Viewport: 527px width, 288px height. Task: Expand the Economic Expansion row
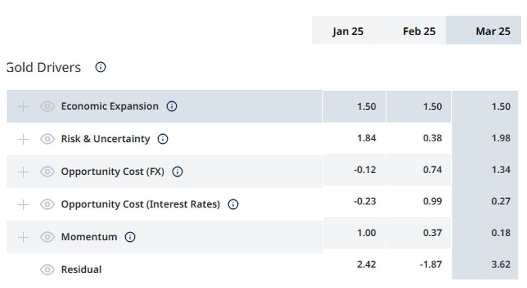coord(23,106)
